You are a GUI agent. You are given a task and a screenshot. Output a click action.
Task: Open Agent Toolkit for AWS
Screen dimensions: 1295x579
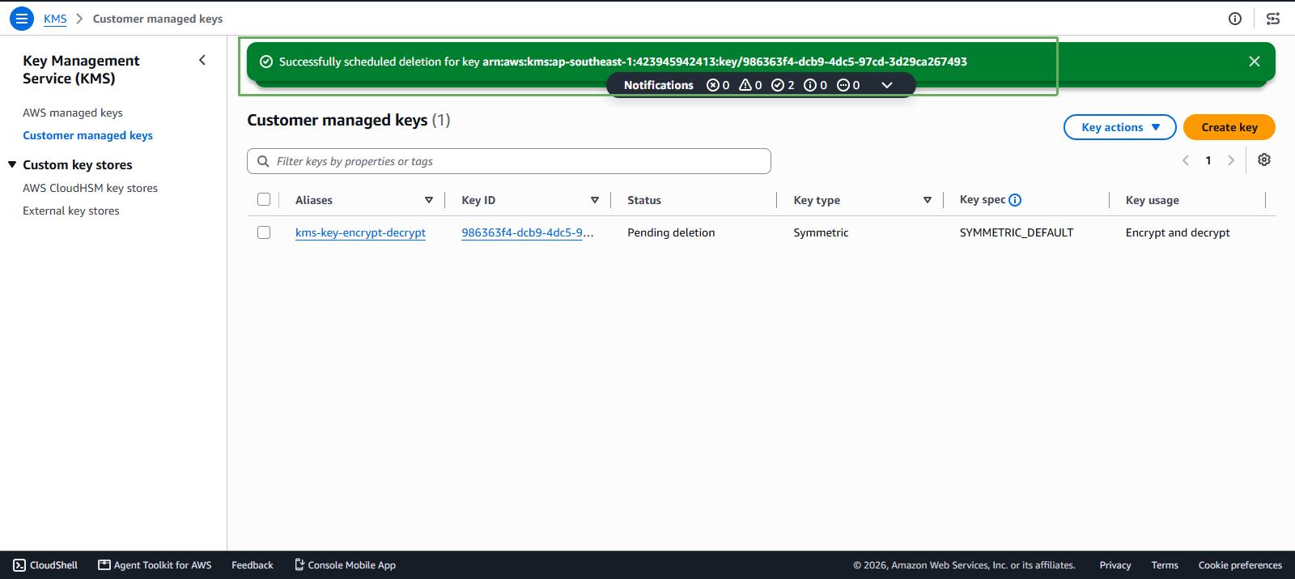point(155,565)
